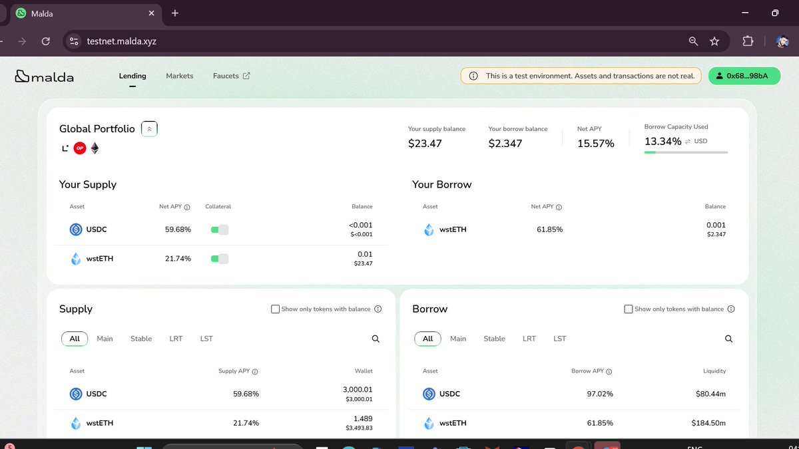Select the LRT filter in Supply
The width and height of the screenshot is (799, 449).
coord(176,339)
